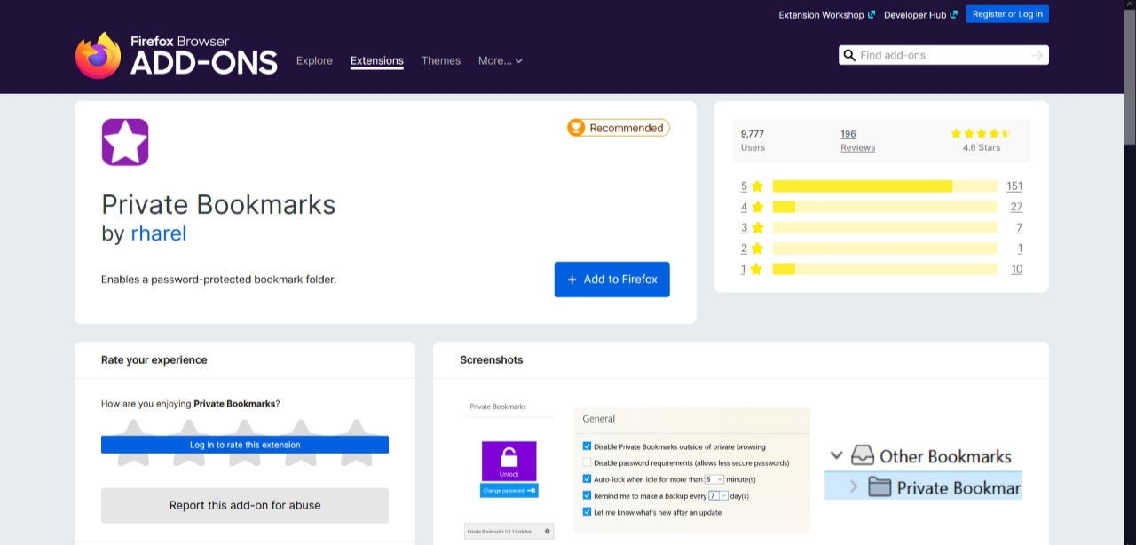Image resolution: width=1136 pixels, height=545 pixels.
Task: Click the purple Unlock padlock in screenshot
Action: point(509,462)
